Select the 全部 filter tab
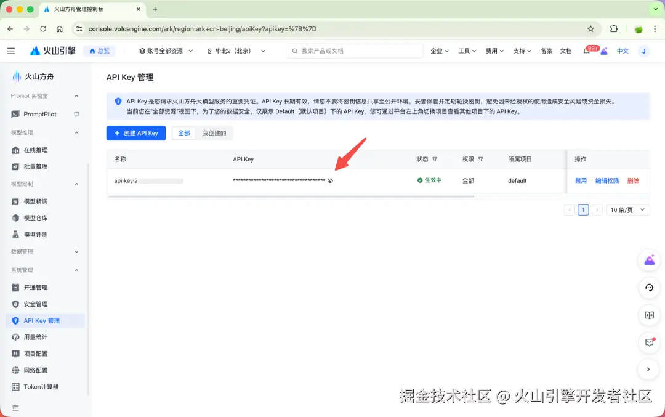Screen dimensions: 665x417 click(183, 133)
